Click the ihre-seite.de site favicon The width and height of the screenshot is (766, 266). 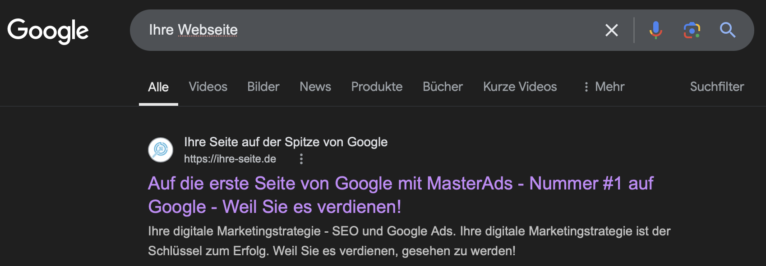pos(161,150)
